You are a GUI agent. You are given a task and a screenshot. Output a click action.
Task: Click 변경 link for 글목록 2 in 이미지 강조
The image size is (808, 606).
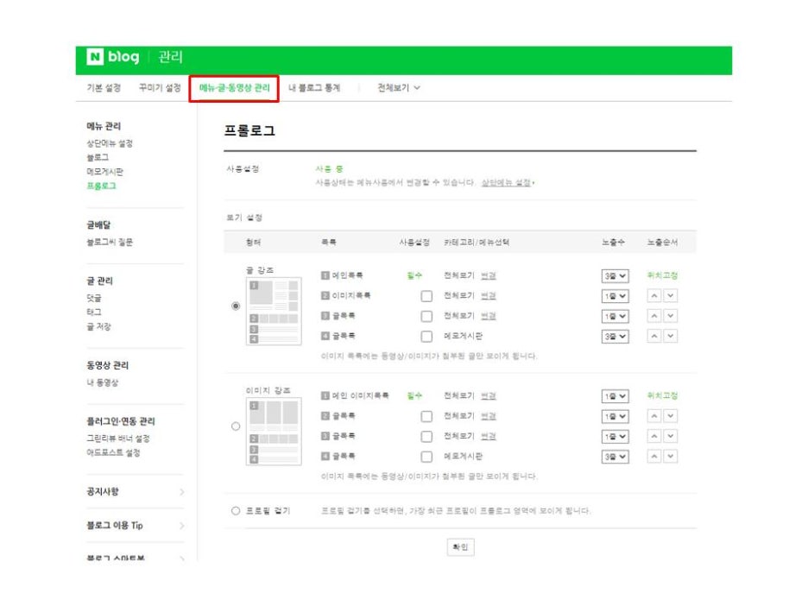coord(488,416)
